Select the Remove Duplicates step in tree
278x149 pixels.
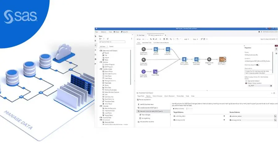click(x=110, y=90)
